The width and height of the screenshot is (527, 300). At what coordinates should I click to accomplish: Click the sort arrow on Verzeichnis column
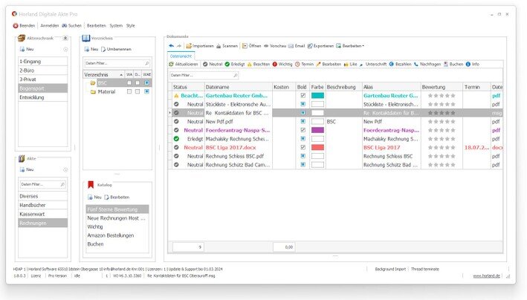click(x=121, y=74)
